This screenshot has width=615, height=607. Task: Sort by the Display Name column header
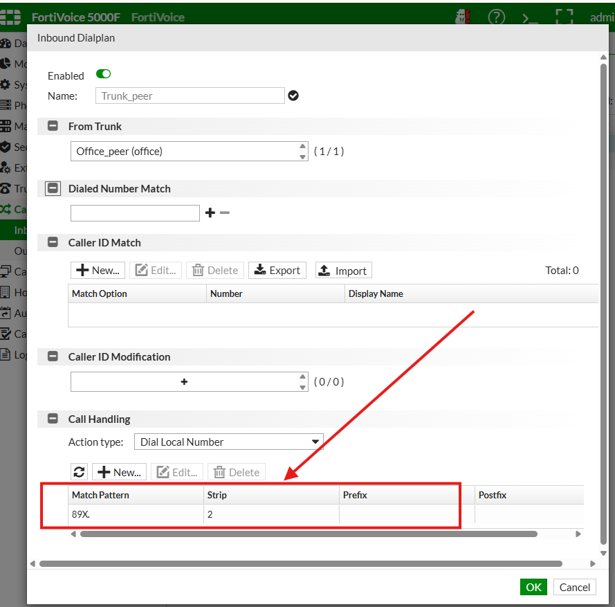click(x=471, y=293)
